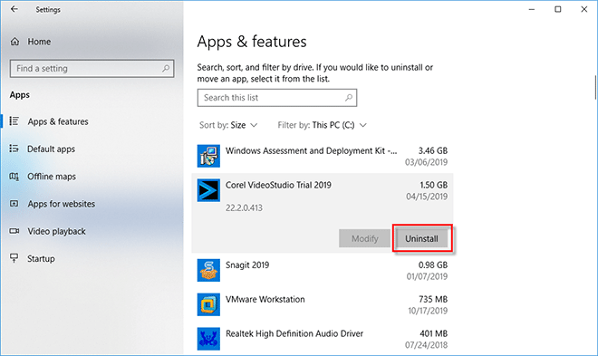Viewport: 598px width, 356px height.
Task: Select Realtek High Definition Audio Driver entry
Action: pyautogui.click(x=323, y=339)
